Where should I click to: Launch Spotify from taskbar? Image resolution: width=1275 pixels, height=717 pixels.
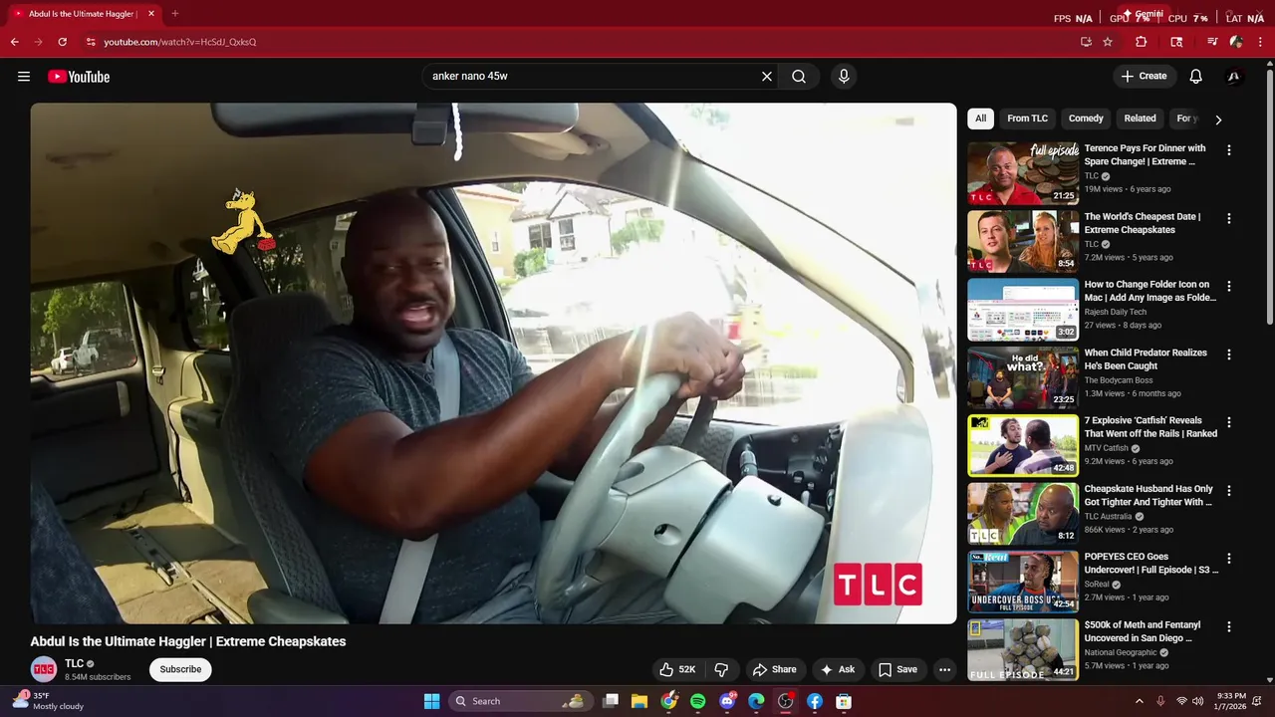[x=698, y=701]
